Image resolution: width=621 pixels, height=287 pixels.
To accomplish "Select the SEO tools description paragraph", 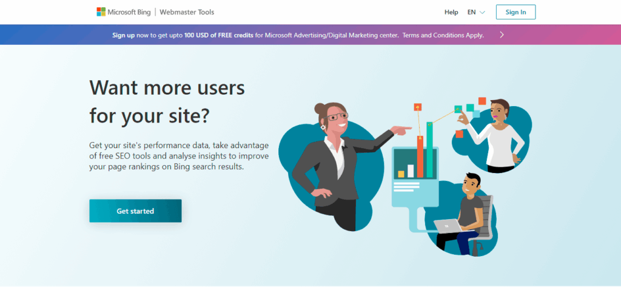I will 178,156.
